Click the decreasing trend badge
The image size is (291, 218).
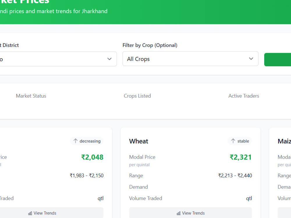pos(87,141)
